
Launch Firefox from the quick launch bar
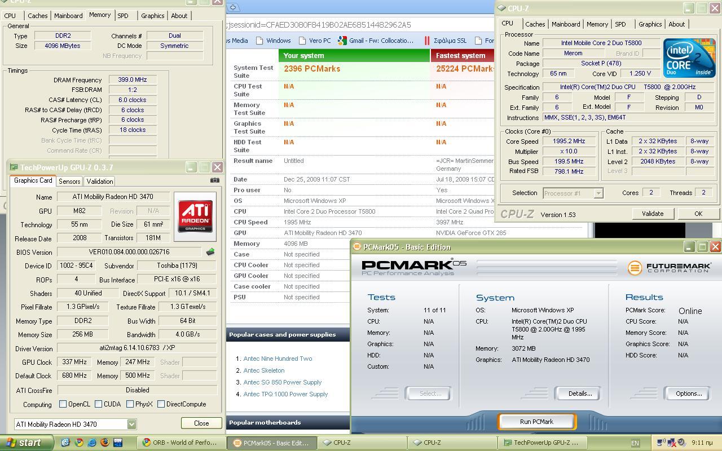[105, 443]
